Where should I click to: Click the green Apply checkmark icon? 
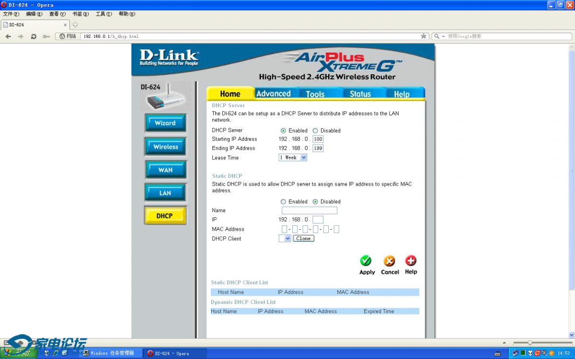[366, 261]
